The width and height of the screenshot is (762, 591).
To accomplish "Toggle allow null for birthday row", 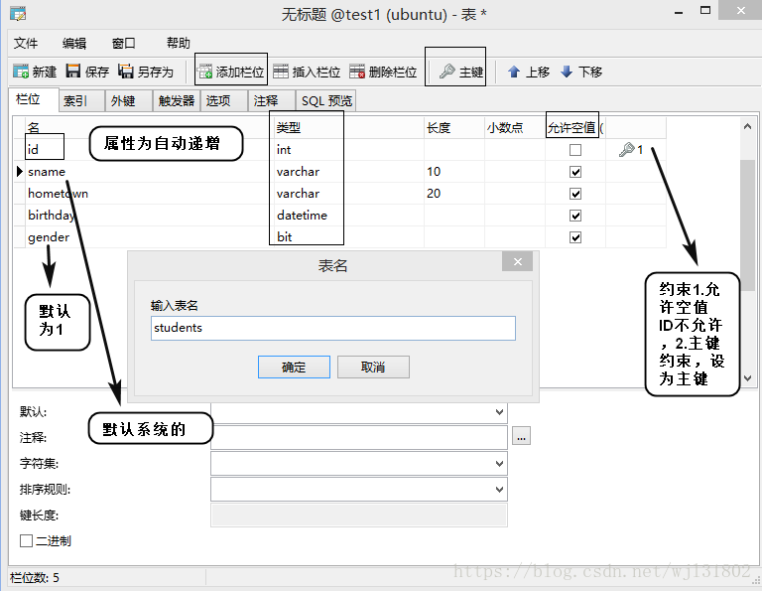I will point(575,216).
